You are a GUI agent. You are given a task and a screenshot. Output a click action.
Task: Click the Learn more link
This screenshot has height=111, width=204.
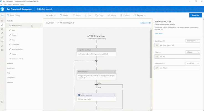[159, 34]
